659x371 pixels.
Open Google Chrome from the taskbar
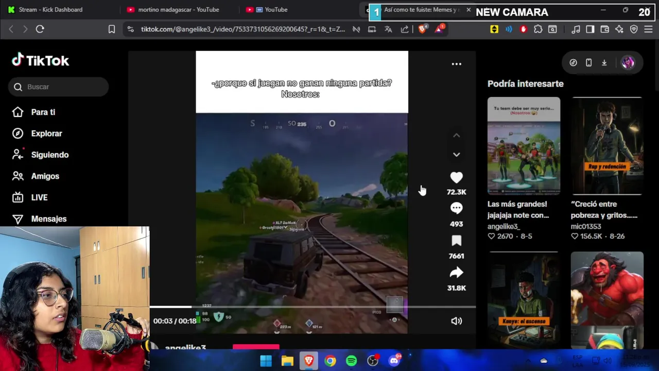(330, 361)
